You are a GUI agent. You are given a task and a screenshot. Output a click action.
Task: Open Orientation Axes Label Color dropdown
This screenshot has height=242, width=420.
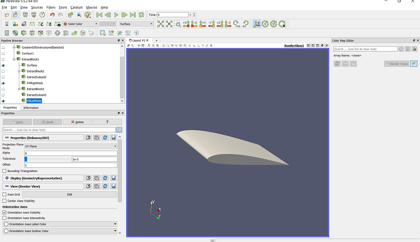click(60, 224)
